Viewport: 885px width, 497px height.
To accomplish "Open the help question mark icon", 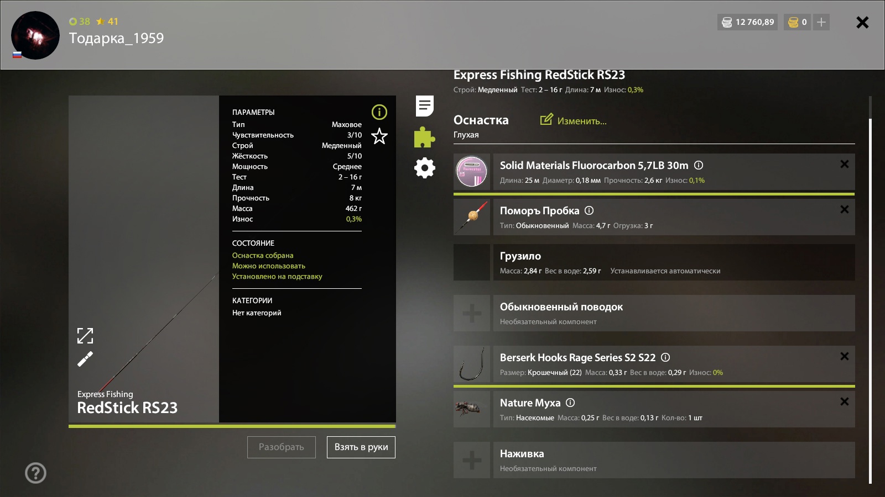I will [x=35, y=473].
